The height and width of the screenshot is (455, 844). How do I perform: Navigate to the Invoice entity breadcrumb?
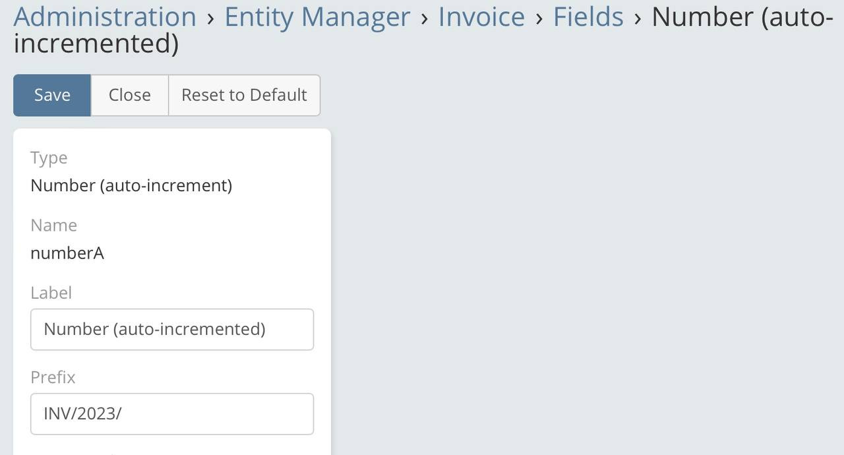[481, 16]
